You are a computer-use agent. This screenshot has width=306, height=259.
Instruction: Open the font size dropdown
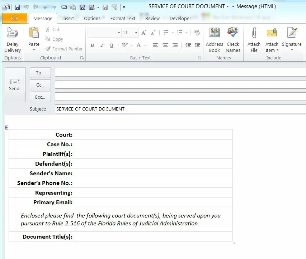(x=136, y=33)
